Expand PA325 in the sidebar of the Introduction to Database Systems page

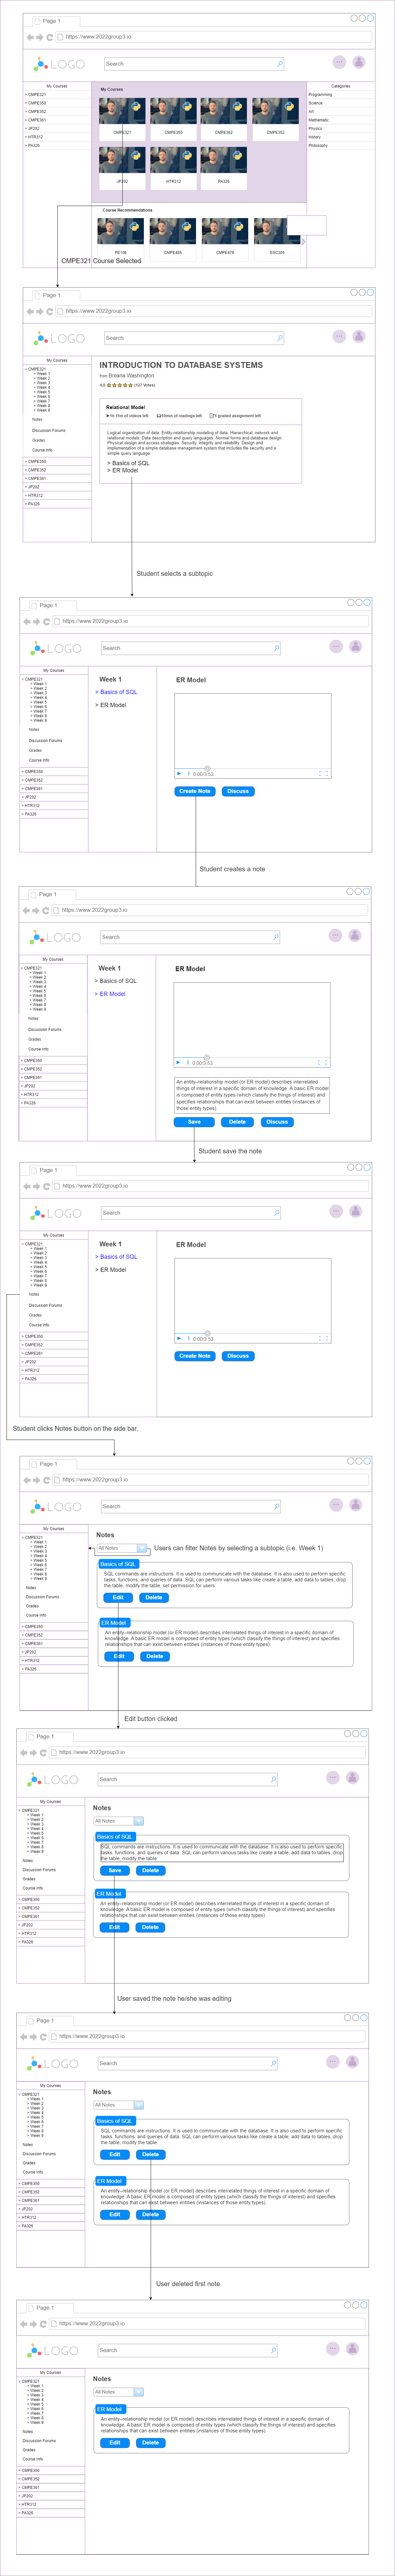33,504
